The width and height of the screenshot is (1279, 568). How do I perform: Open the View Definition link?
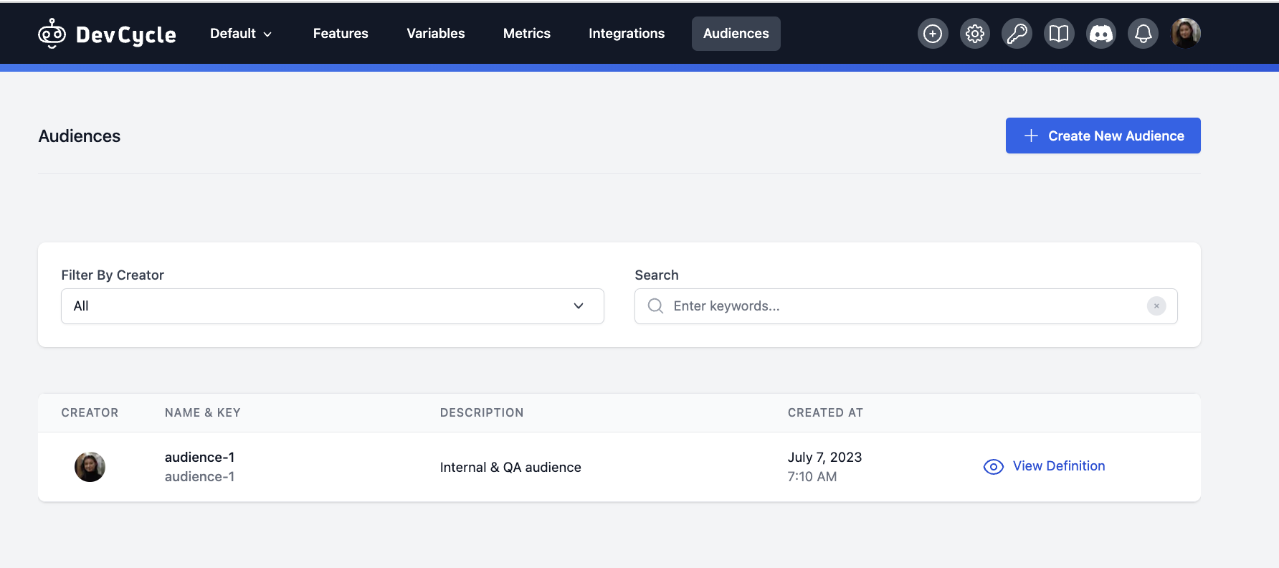click(x=1058, y=466)
